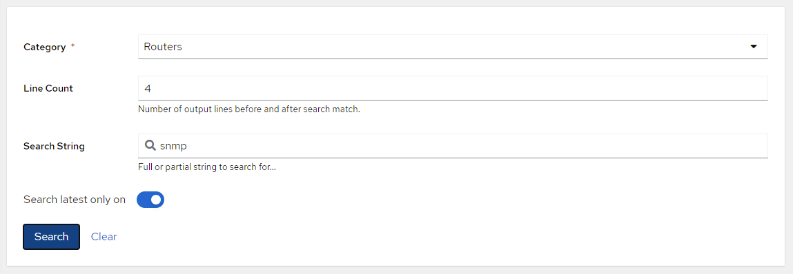Click the magnifying glass search icon

(x=150, y=146)
